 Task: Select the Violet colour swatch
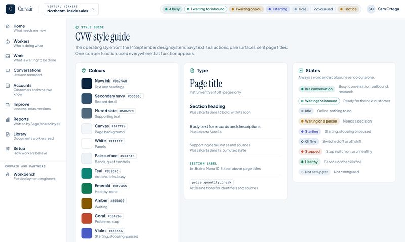pyautogui.click(x=87, y=233)
